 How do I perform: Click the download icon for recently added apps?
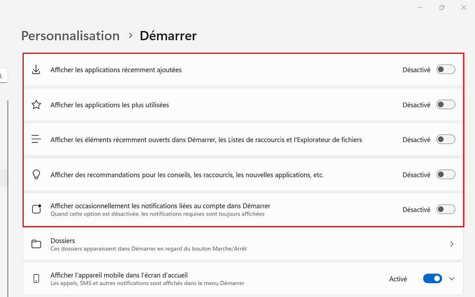pyautogui.click(x=36, y=70)
